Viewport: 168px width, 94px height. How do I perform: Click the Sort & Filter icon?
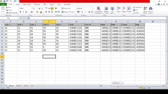(145, 10)
